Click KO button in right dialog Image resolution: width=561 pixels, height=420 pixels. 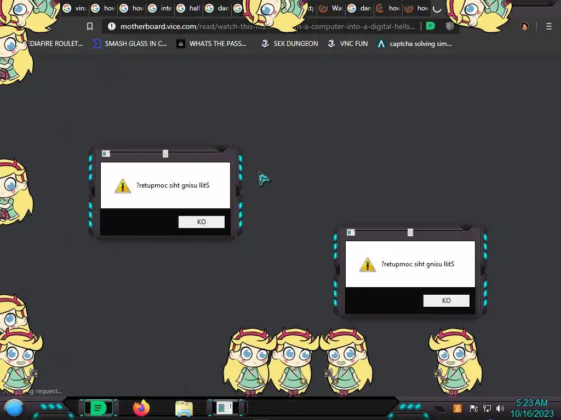(x=446, y=301)
